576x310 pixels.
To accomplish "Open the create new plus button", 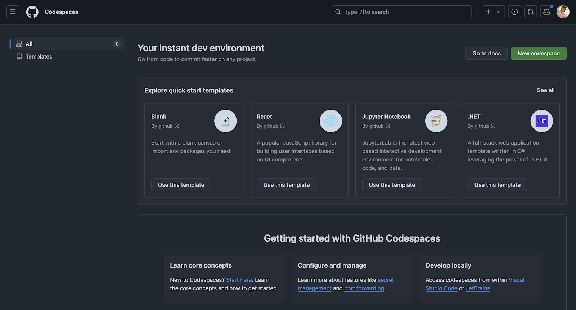I will tap(489, 12).
